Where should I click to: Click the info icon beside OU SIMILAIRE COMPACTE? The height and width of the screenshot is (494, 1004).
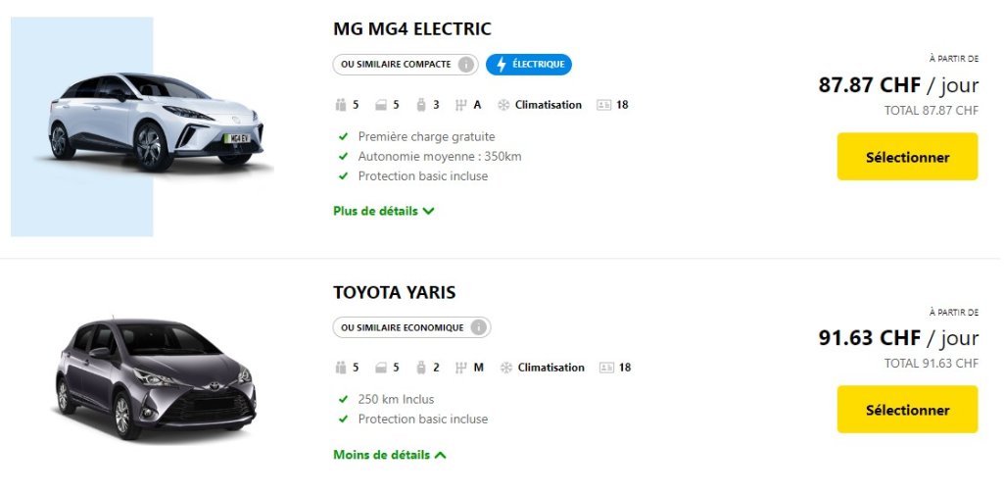tap(466, 65)
